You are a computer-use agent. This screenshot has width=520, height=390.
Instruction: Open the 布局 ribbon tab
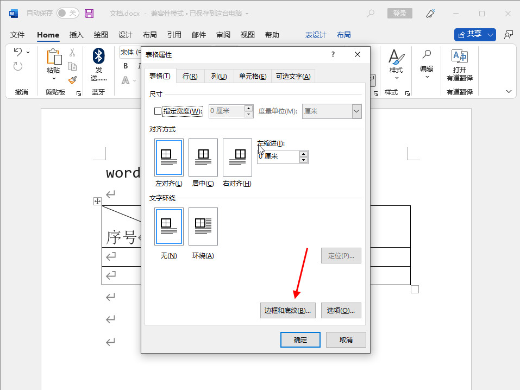pos(149,35)
